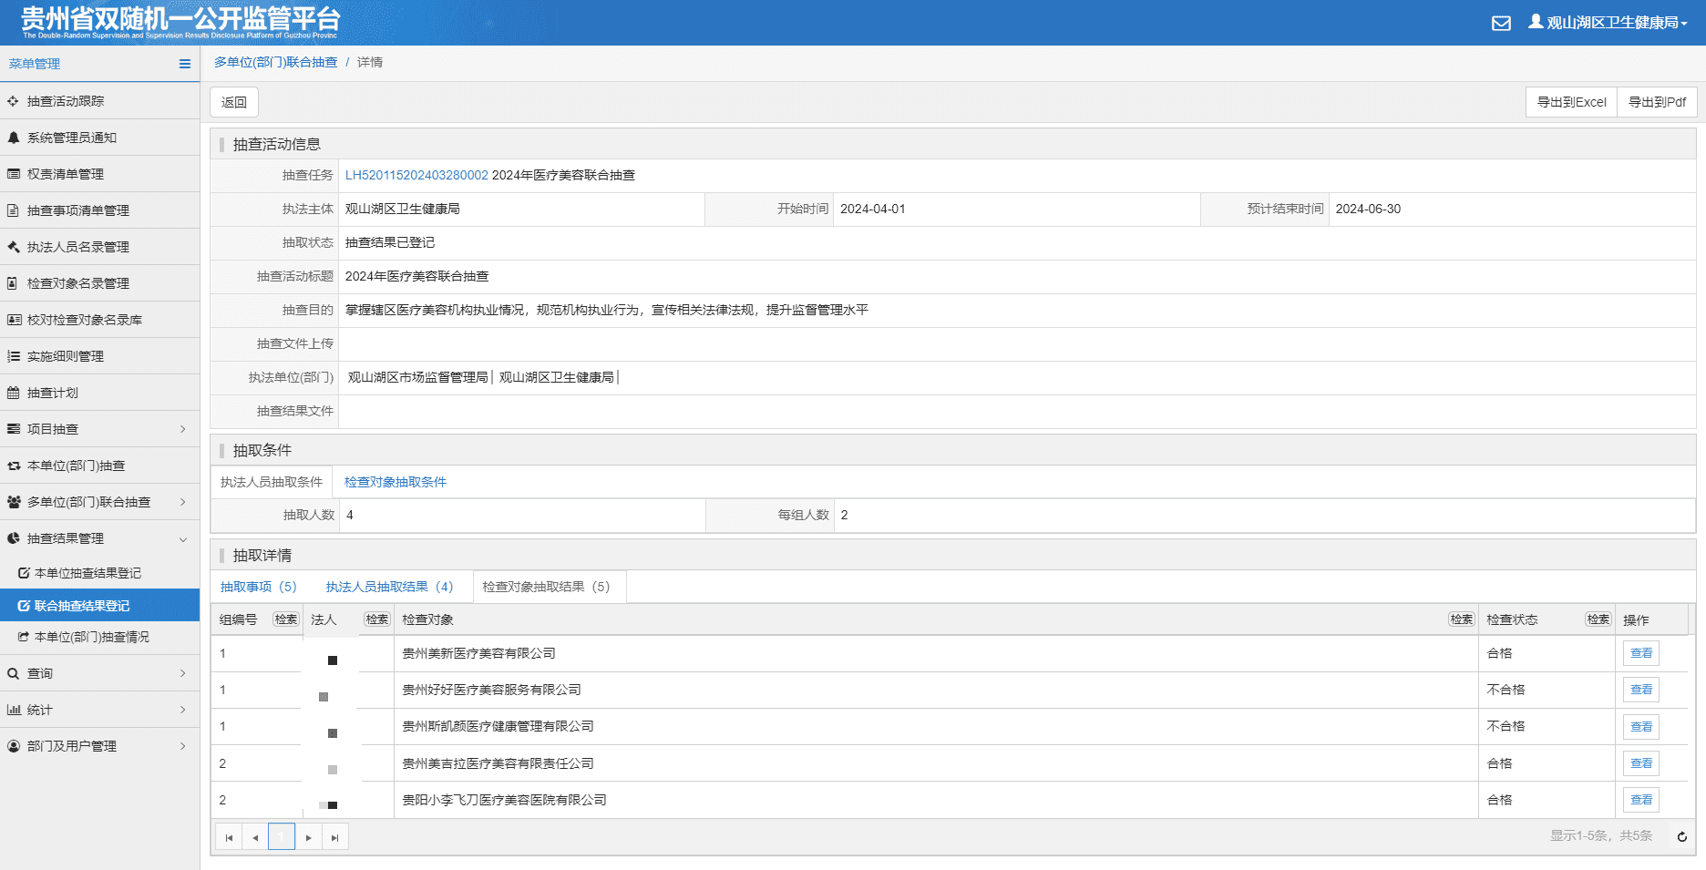The height and width of the screenshot is (870, 1706).
Task: Open task link LH520115202403280002
Action: click(416, 175)
